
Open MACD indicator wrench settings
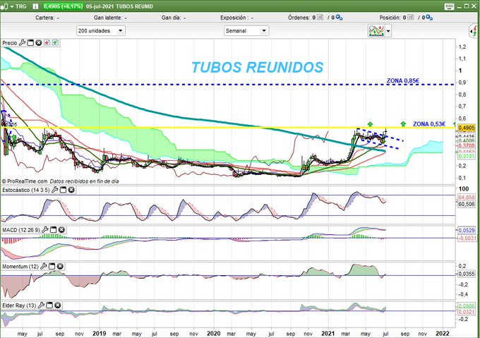(x=45, y=230)
